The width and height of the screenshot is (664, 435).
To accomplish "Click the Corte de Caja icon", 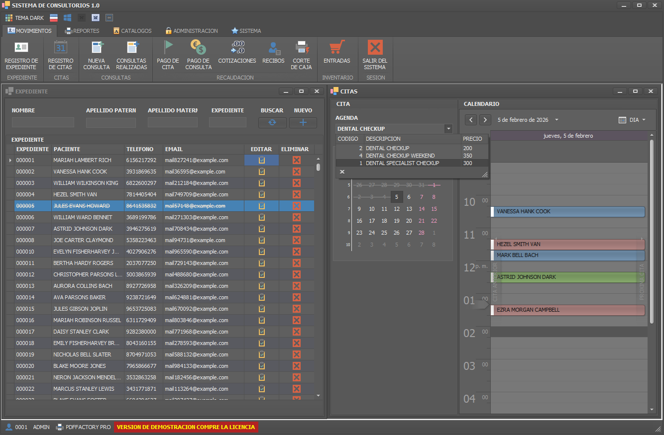I will tap(301, 48).
